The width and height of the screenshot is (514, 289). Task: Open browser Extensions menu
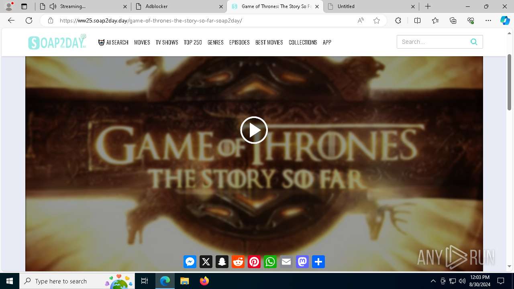(x=398, y=20)
